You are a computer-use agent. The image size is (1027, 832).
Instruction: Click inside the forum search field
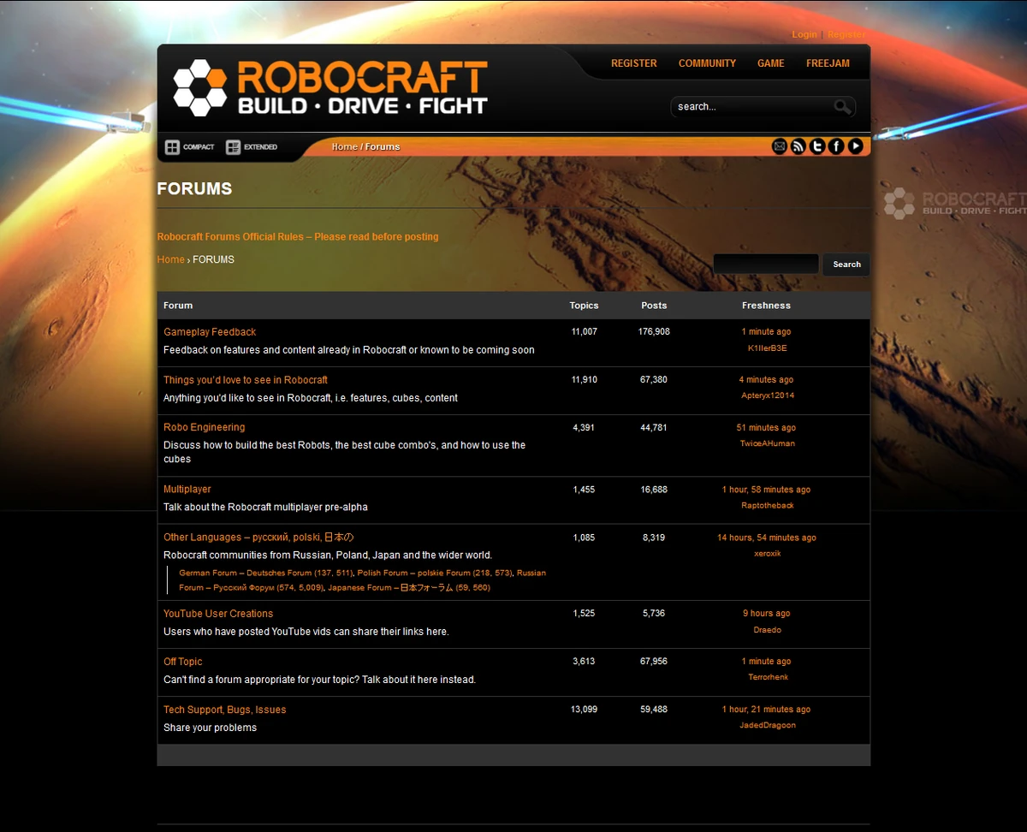click(764, 264)
